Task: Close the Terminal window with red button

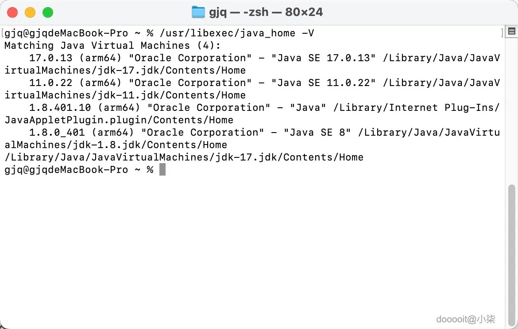Action: tap(12, 12)
